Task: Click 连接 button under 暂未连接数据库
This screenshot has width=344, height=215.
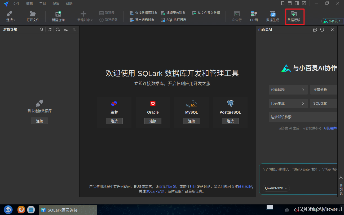Action: click(x=39, y=121)
